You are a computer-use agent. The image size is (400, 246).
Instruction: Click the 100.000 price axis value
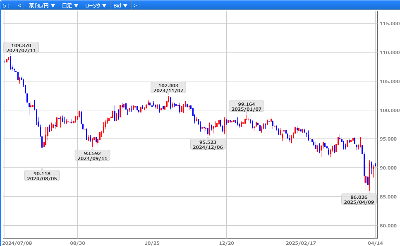(390, 110)
